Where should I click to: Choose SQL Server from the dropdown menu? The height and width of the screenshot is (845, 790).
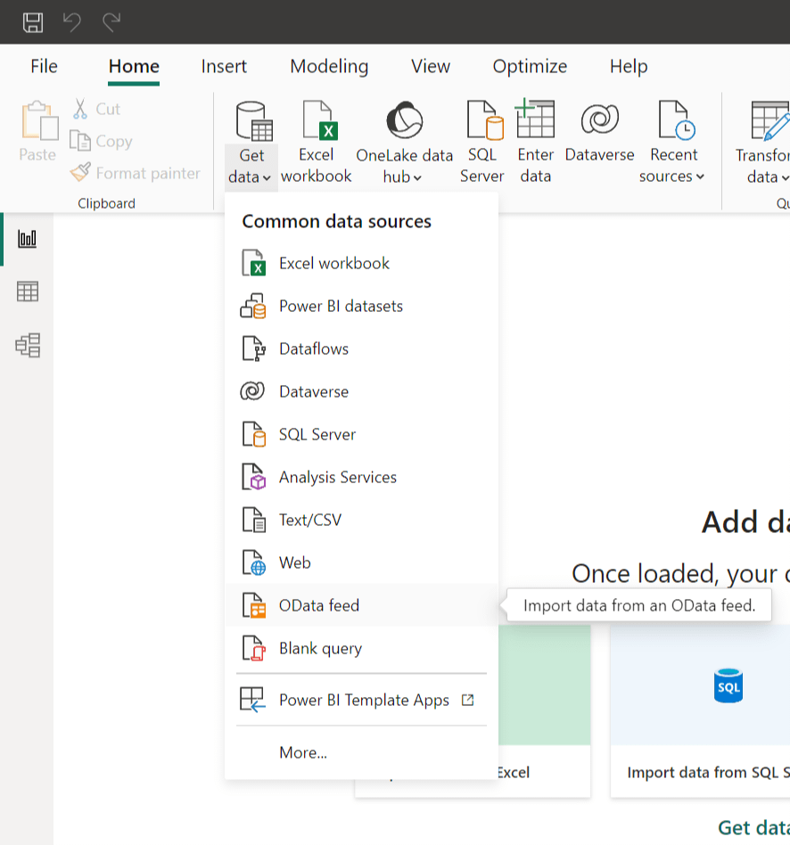[361, 434]
